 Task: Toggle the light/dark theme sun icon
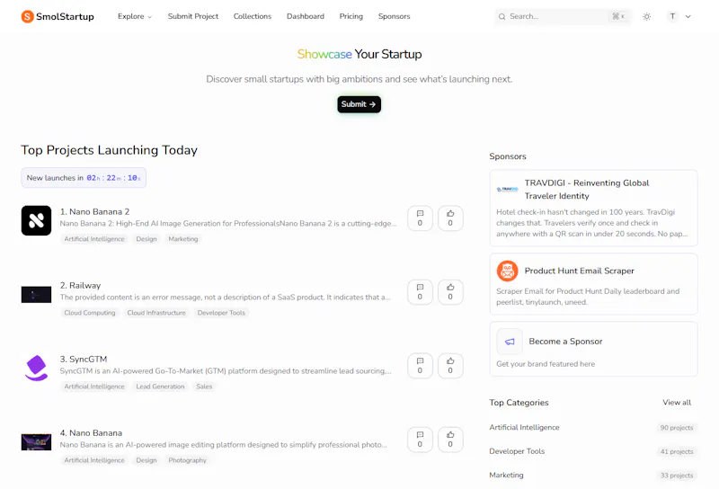(x=646, y=16)
